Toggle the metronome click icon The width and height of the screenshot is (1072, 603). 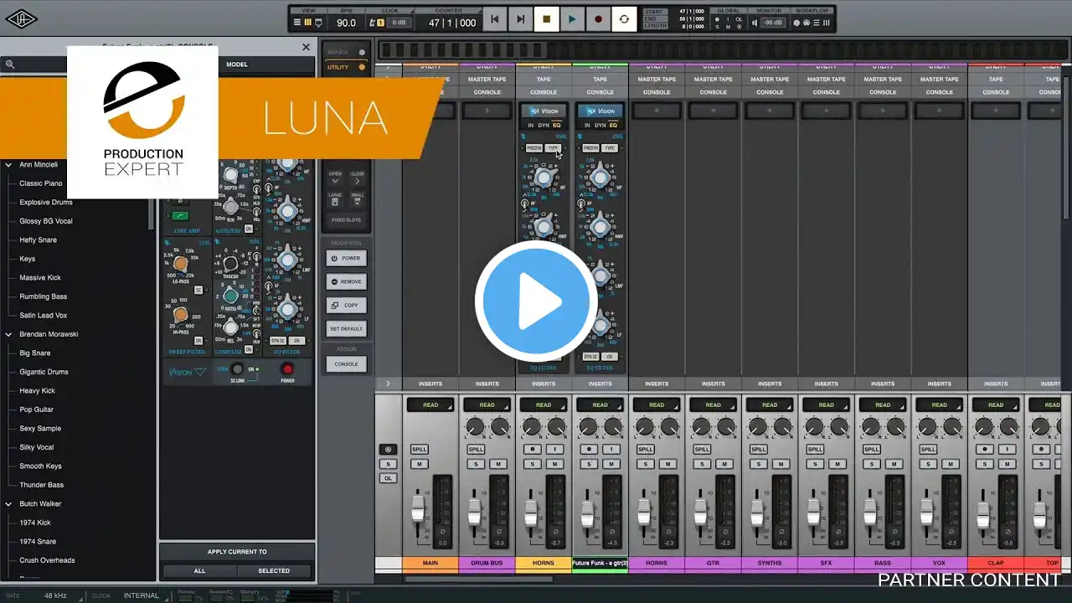coord(374,23)
